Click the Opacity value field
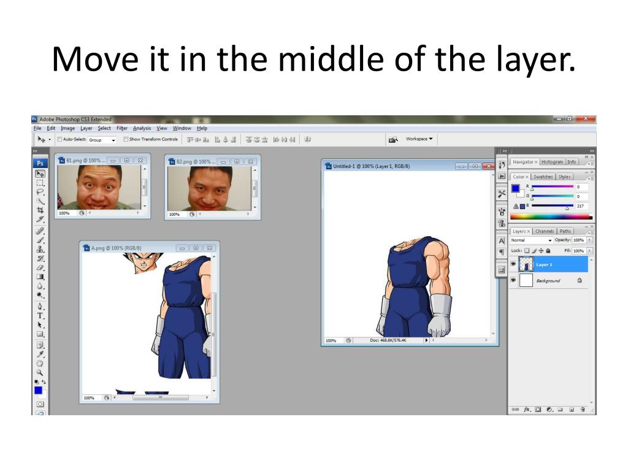The width and height of the screenshot is (628, 471). pos(579,240)
